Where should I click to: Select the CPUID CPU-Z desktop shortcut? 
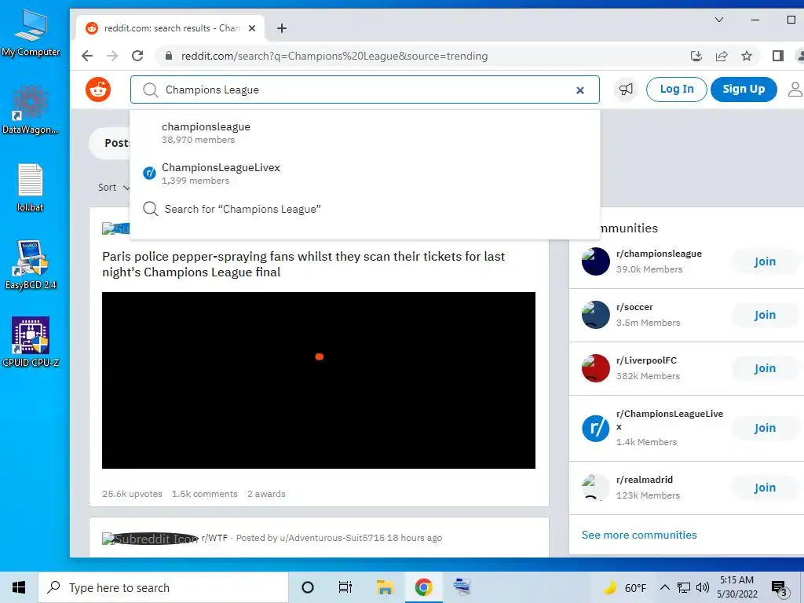(31, 342)
